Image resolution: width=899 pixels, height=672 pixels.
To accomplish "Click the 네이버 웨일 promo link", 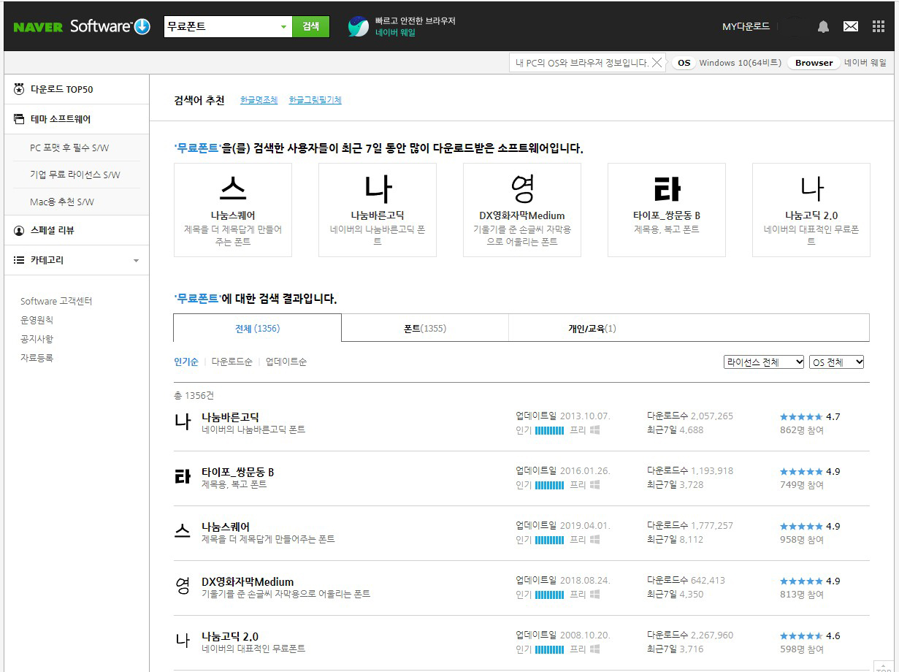I will [395, 33].
